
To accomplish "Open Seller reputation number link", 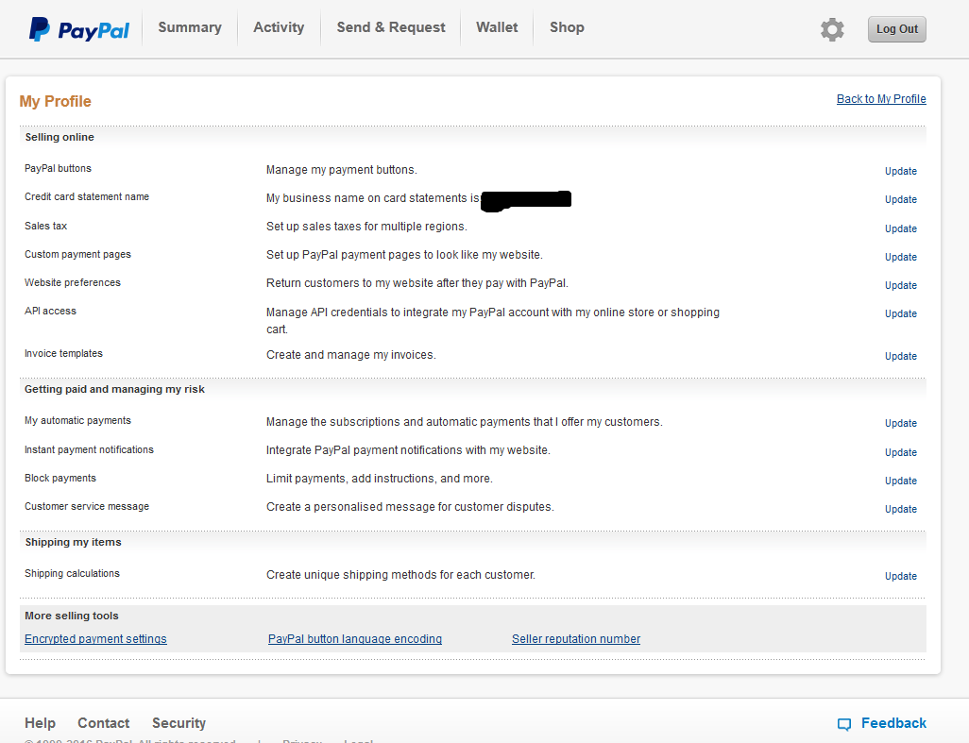I will [576, 639].
